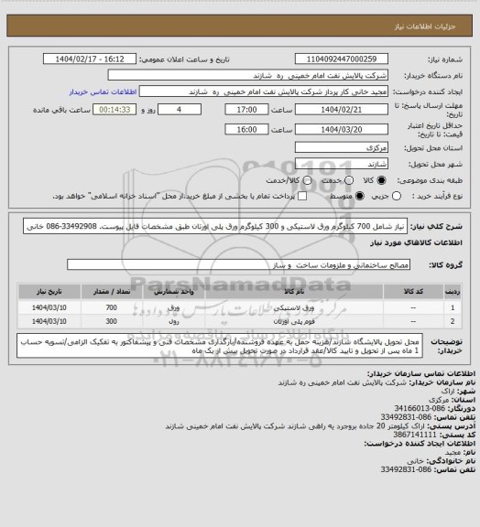This screenshot has height=527, width=480.
Task: Click the fax number 34166013-086
Action: [420, 408]
